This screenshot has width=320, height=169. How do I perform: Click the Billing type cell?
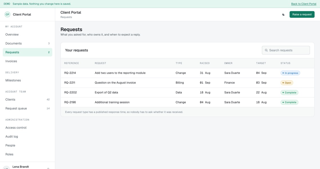[180, 83]
